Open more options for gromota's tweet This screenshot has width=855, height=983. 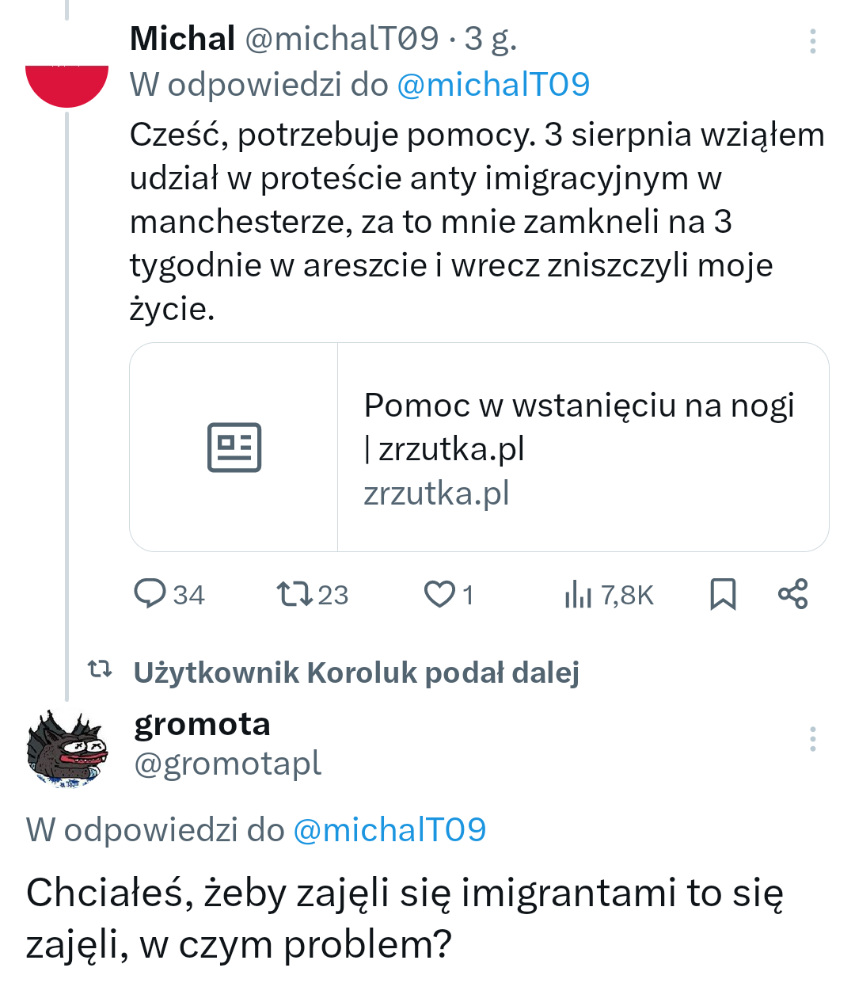point(812,739)
